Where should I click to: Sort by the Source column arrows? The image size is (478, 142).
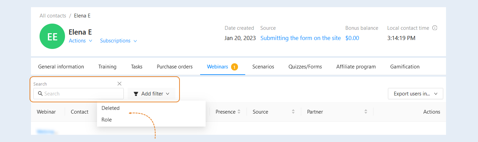point(293,112)
